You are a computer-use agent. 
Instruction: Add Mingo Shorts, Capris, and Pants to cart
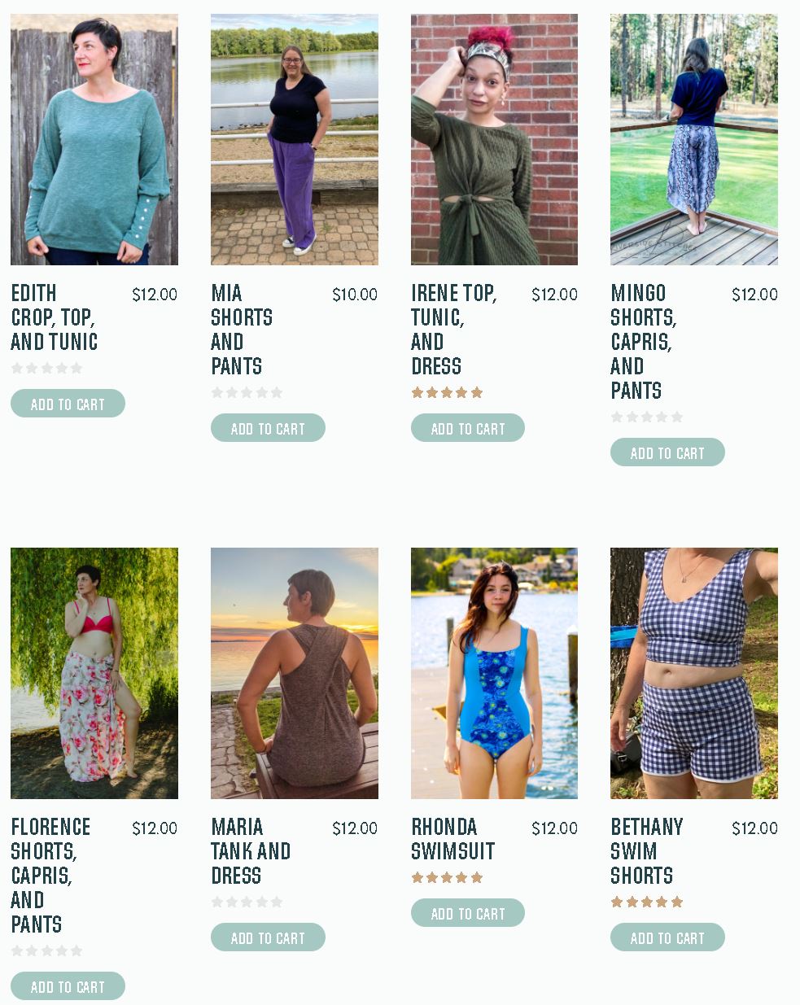[667, 452]
